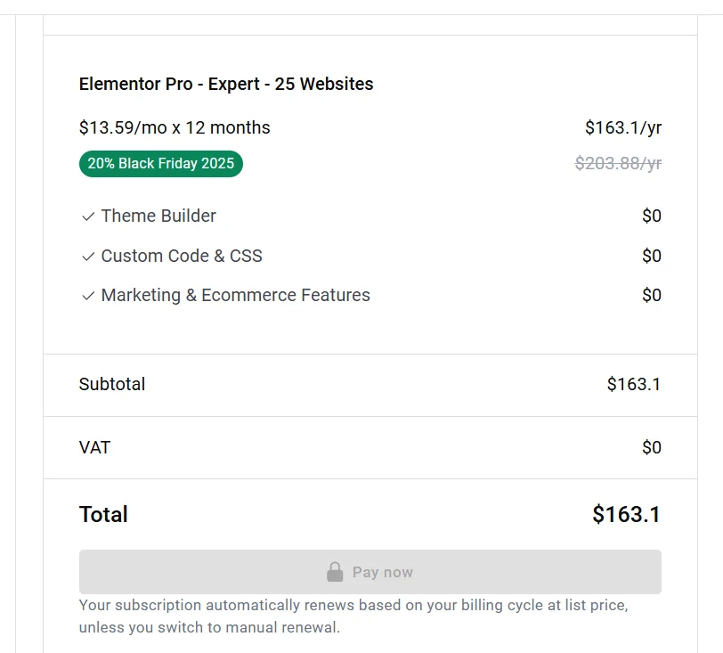Click the lock icon on Pay now button
This screenshot has height=653, width=723.
pos(337,572)
